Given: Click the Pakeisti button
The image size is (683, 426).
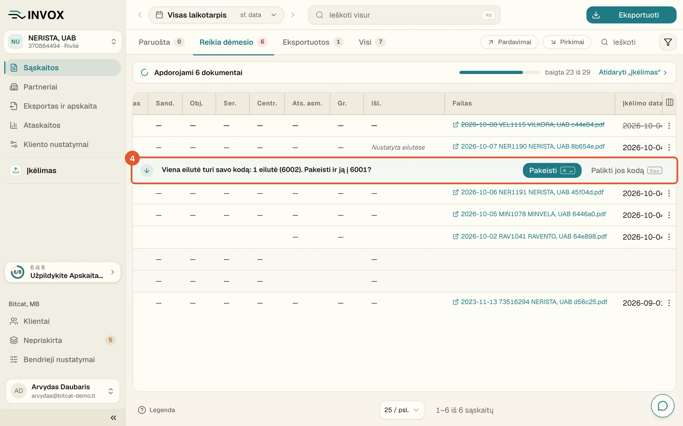Looking at the screenshot, I should coord(552,170).
